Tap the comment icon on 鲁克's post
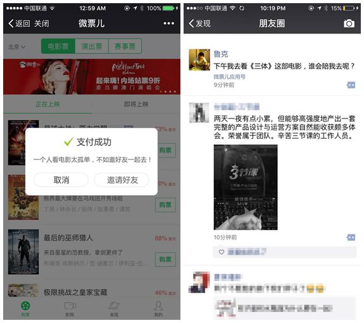Viewport: 364px width, 323px height. [351, 85]
